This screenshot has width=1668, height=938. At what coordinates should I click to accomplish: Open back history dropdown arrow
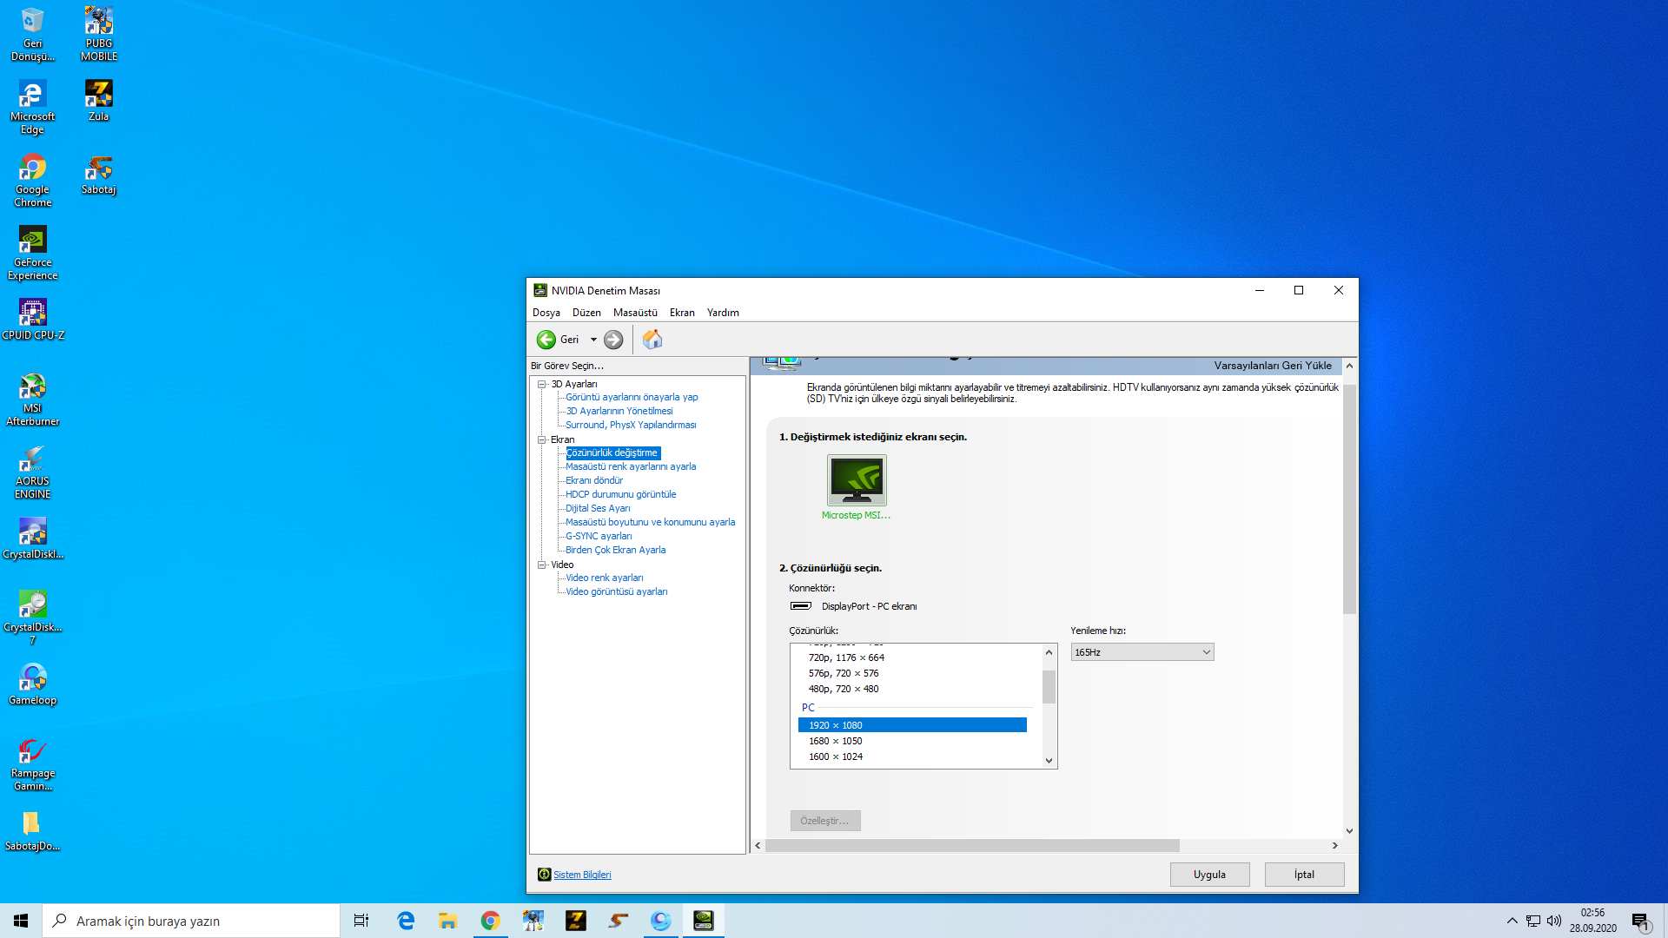click(593, 340)
